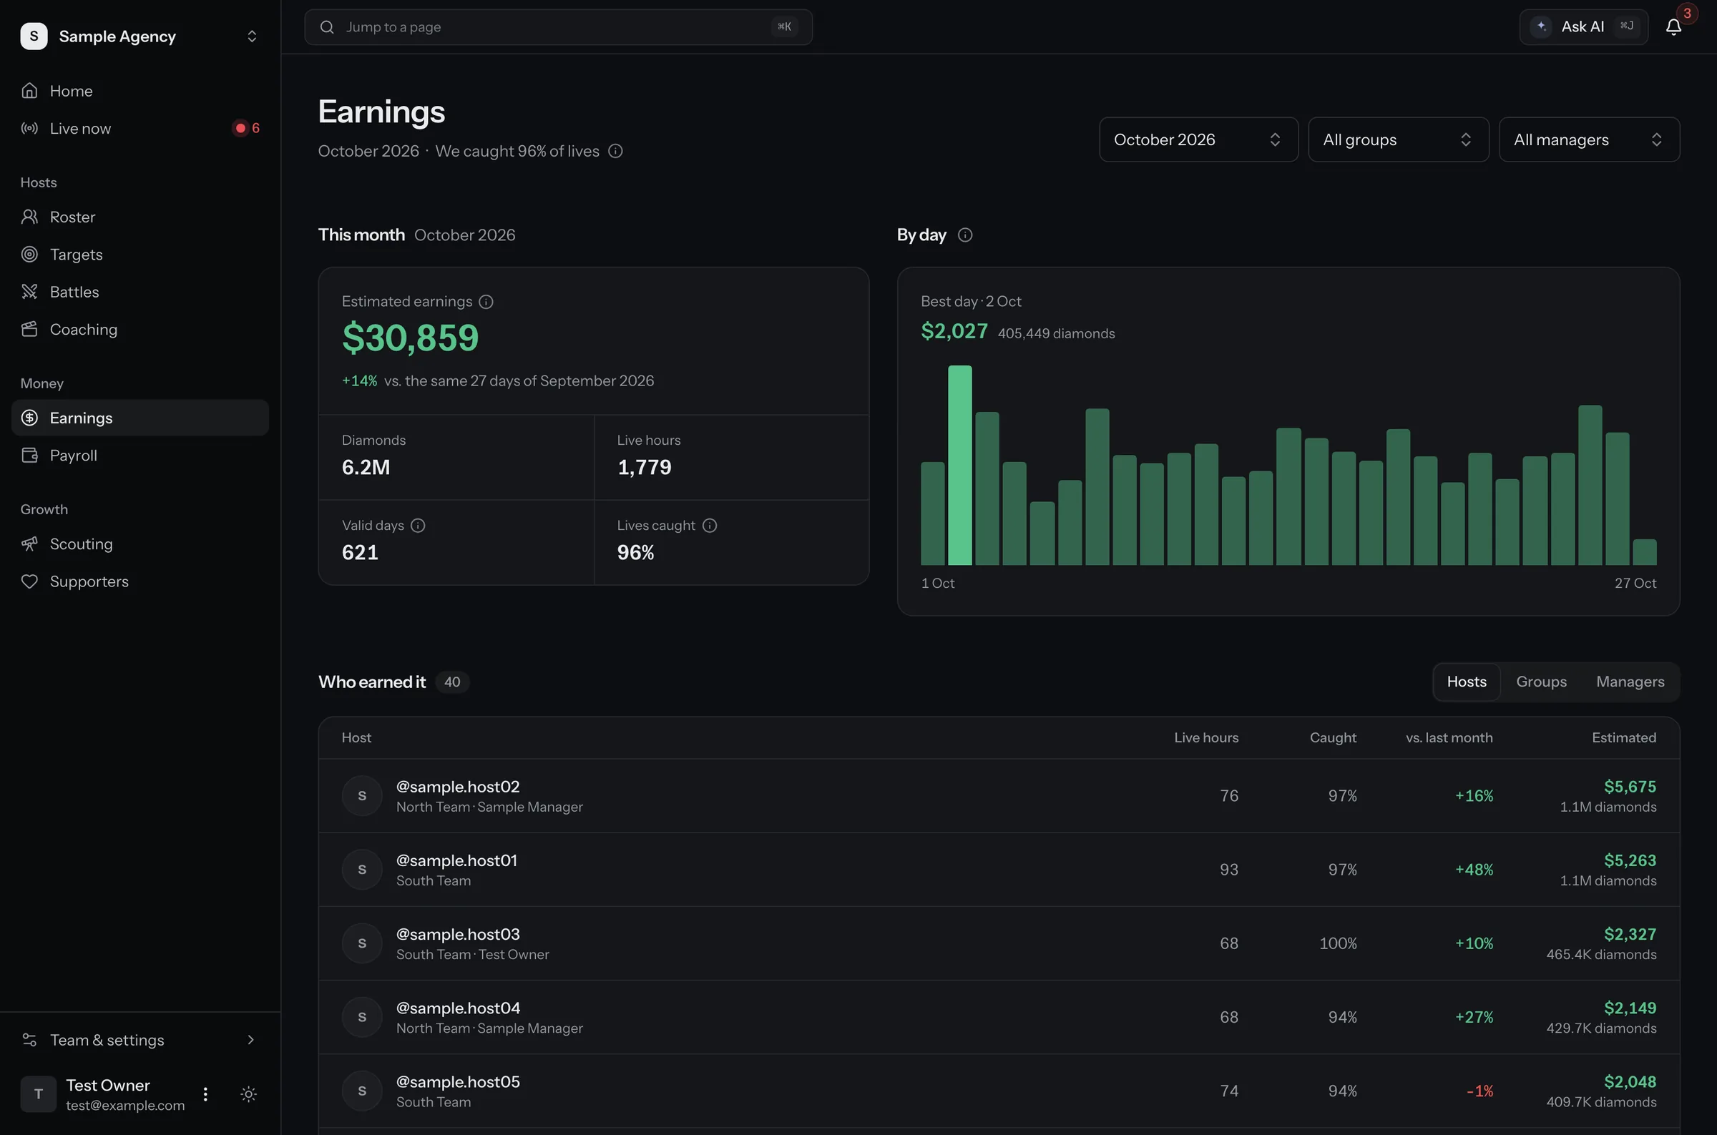Viewport: 1717px width, 1135px height.
Task: Open the @sample.host01 host link
Action: [456, 860]
